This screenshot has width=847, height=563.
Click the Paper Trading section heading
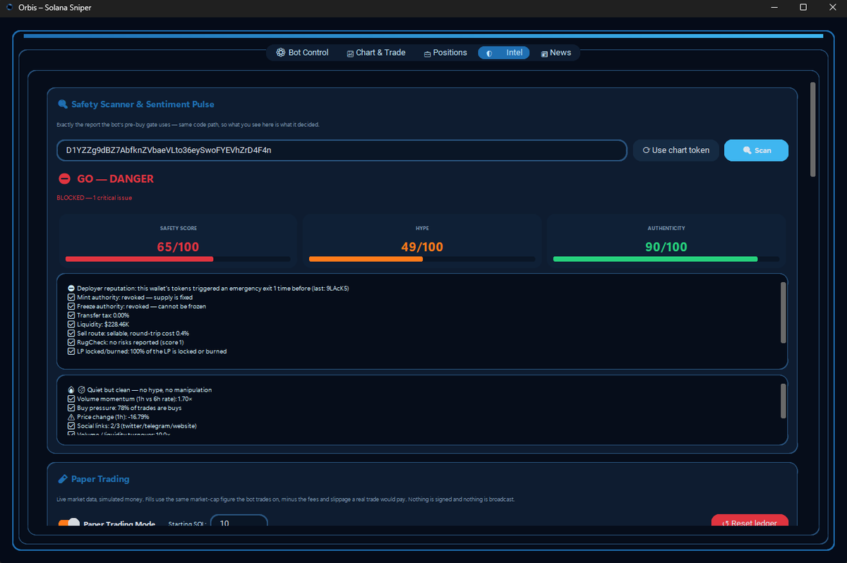[x=100, y=479]
